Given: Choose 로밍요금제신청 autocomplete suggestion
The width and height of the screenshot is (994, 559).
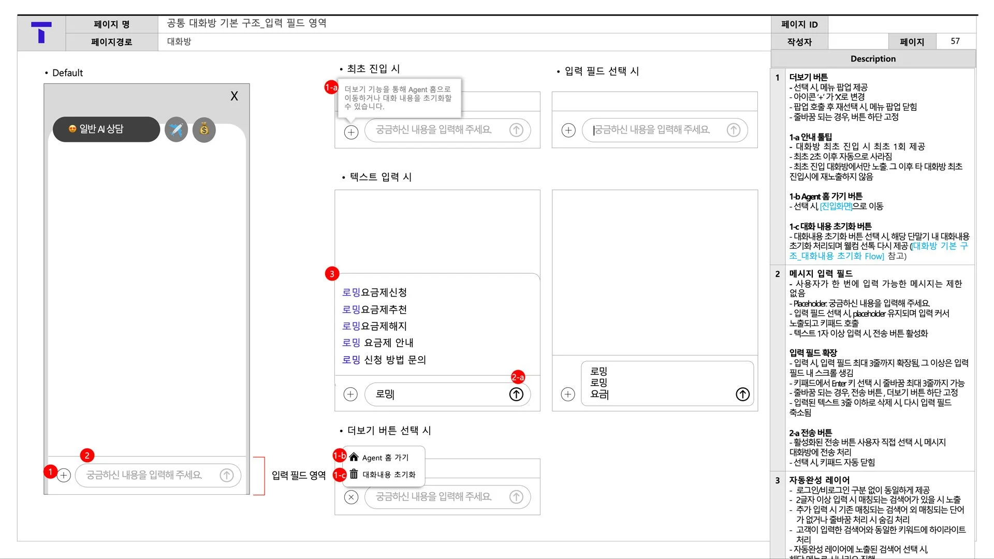Looking at the screenshot, I should 375,292.
